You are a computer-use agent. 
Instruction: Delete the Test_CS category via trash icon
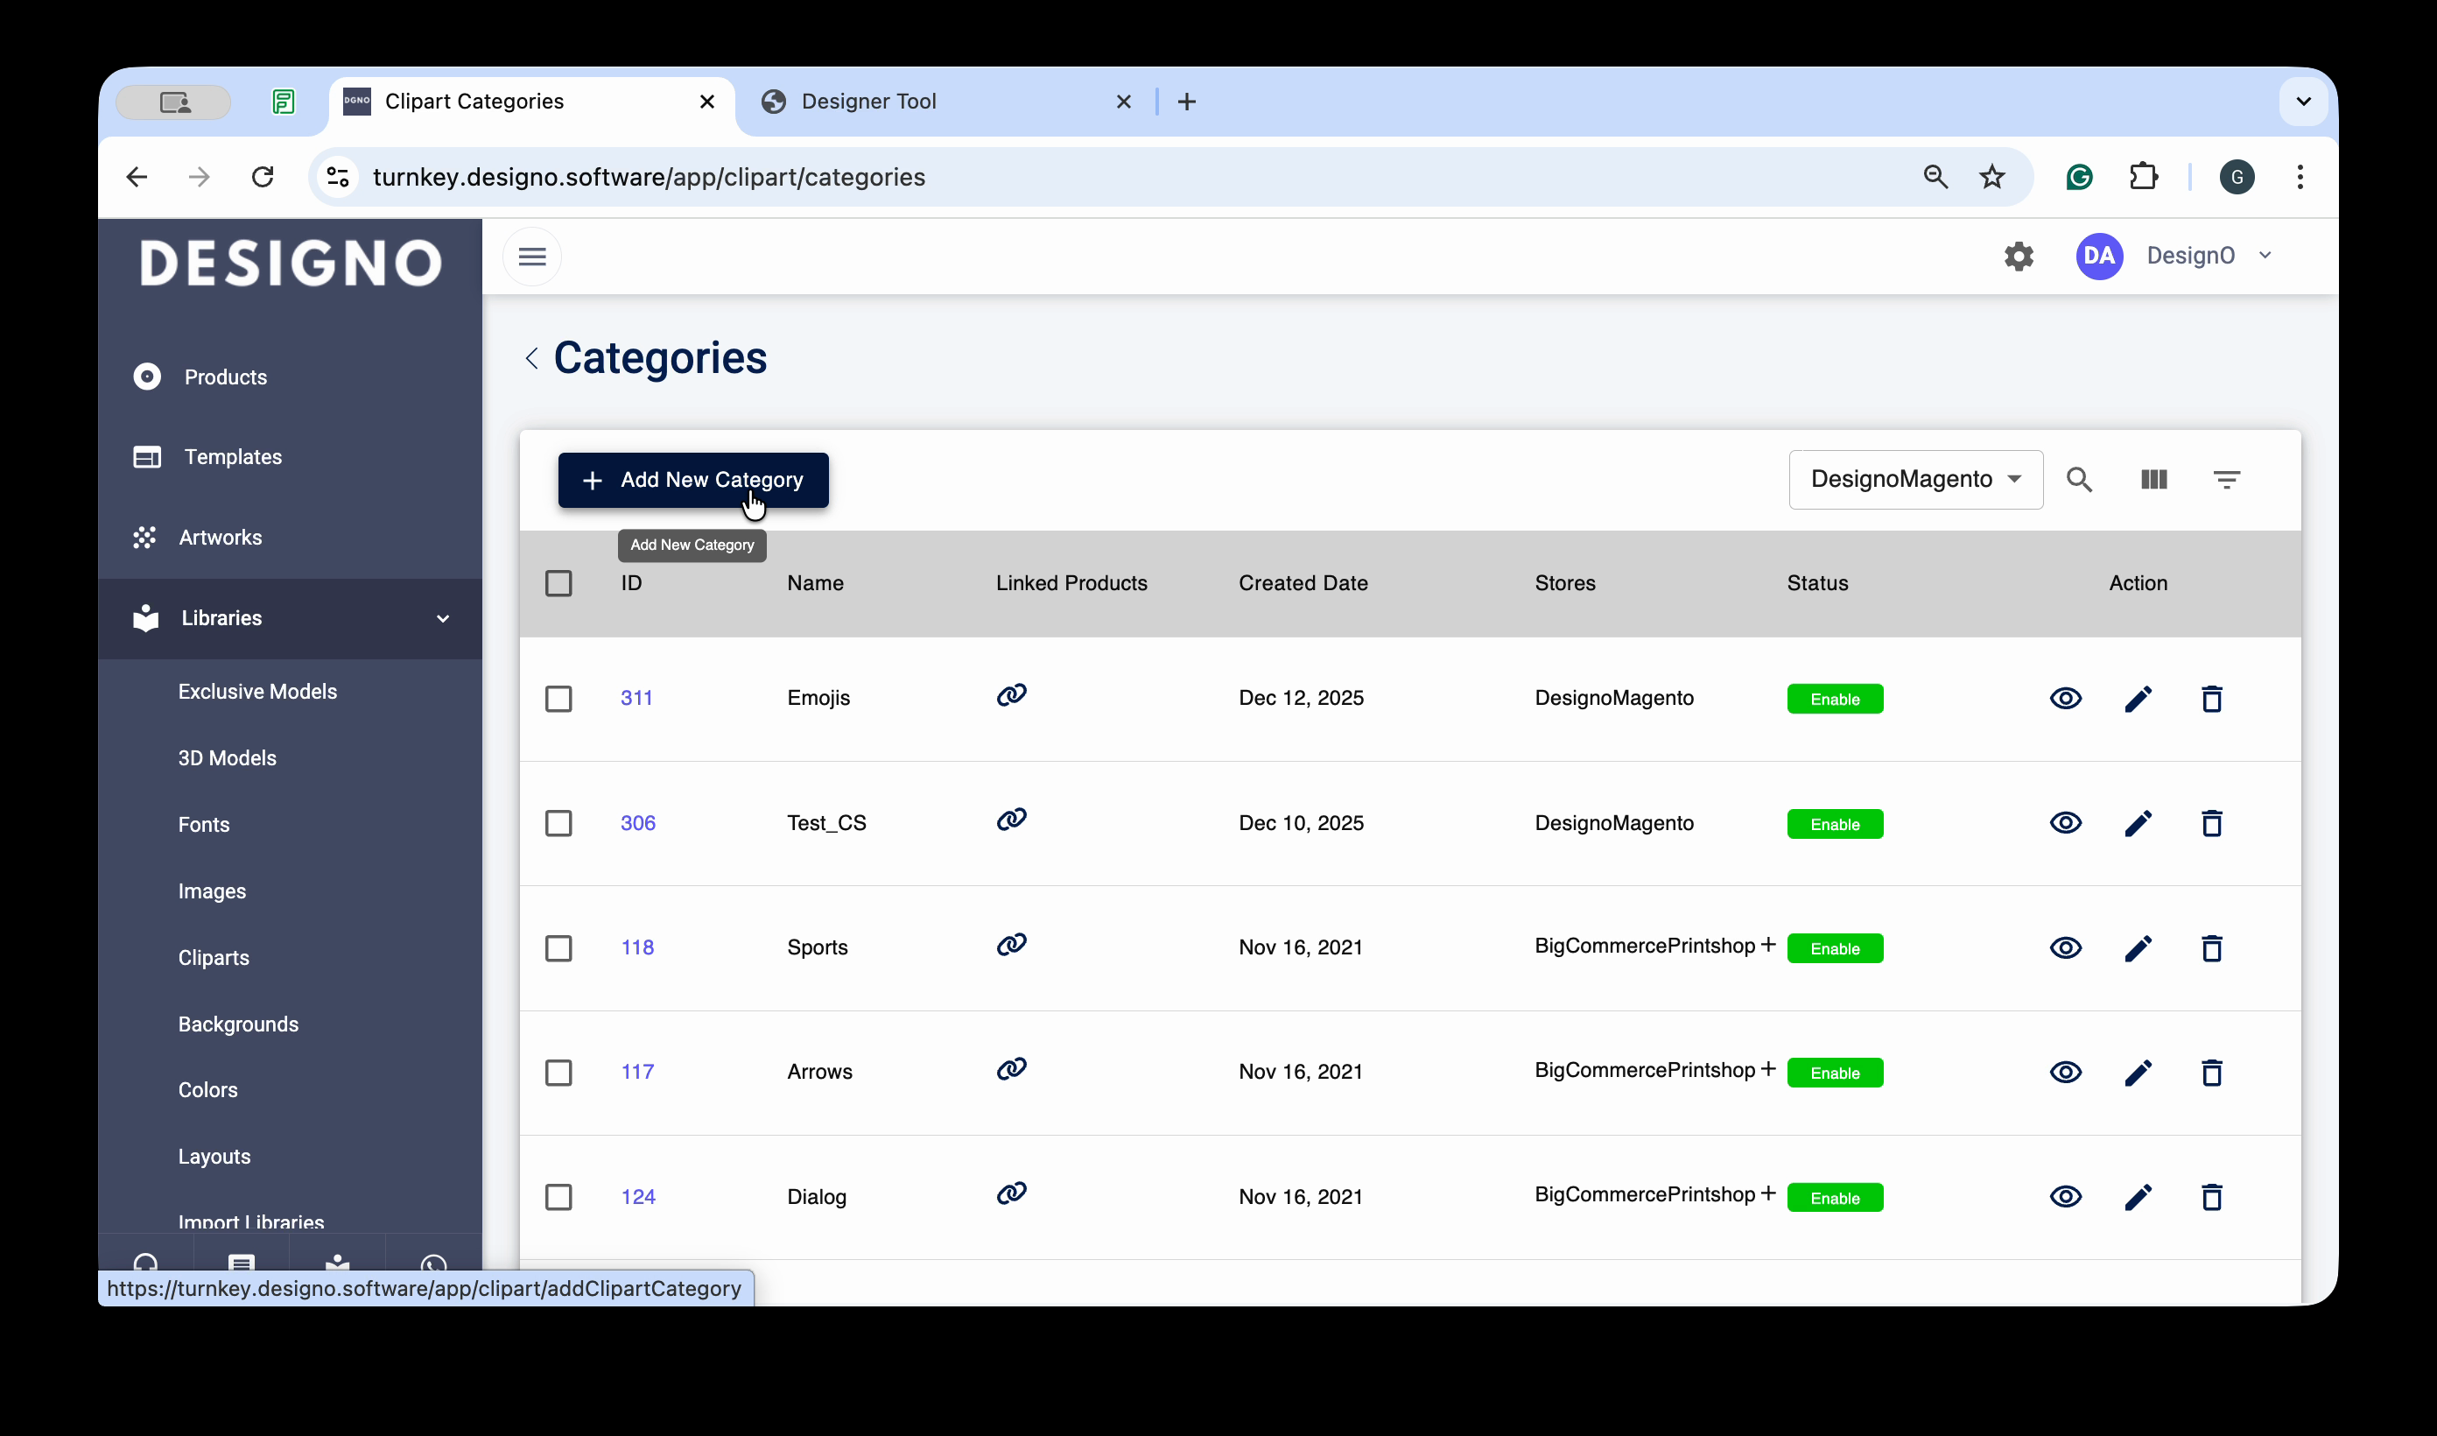point(2210,823)
